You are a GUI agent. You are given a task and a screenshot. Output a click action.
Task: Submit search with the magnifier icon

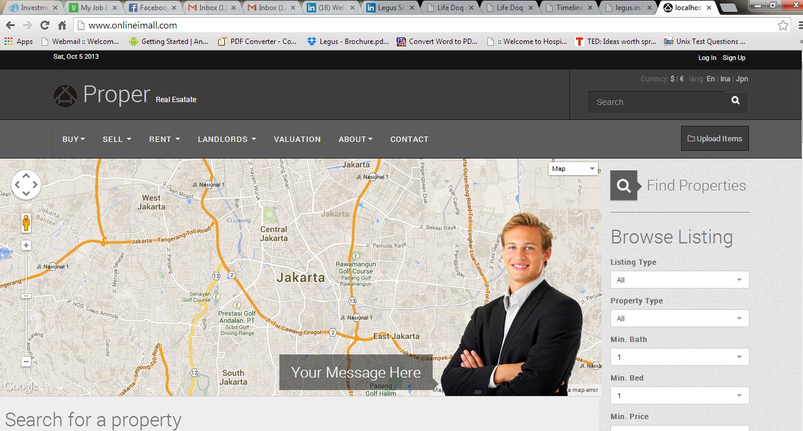(x=735, y=101)
